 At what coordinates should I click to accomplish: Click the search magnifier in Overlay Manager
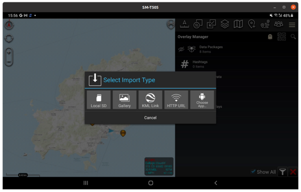coord(293,36)
